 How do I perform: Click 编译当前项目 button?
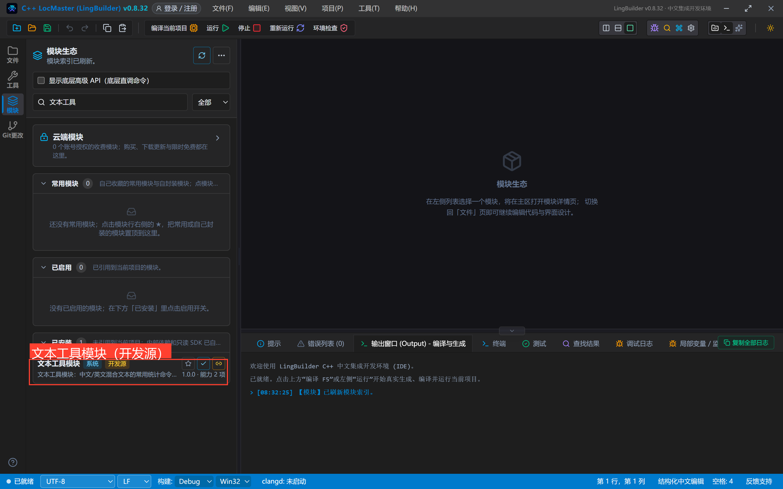pos(174,28)
